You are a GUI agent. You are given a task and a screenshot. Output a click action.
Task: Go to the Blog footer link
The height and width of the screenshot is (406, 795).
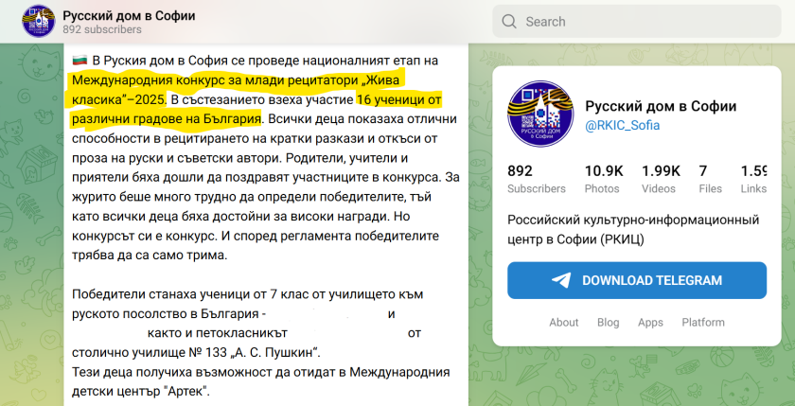click(608, 323)
